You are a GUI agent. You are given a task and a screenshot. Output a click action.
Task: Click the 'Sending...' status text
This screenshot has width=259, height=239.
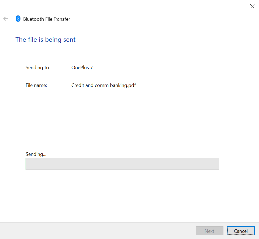(36, 154)
